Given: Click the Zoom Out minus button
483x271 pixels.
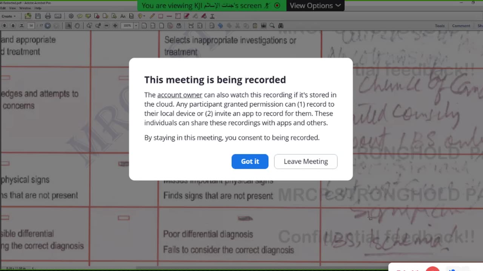Looking at the screenshot, I should tap(106, 26).
